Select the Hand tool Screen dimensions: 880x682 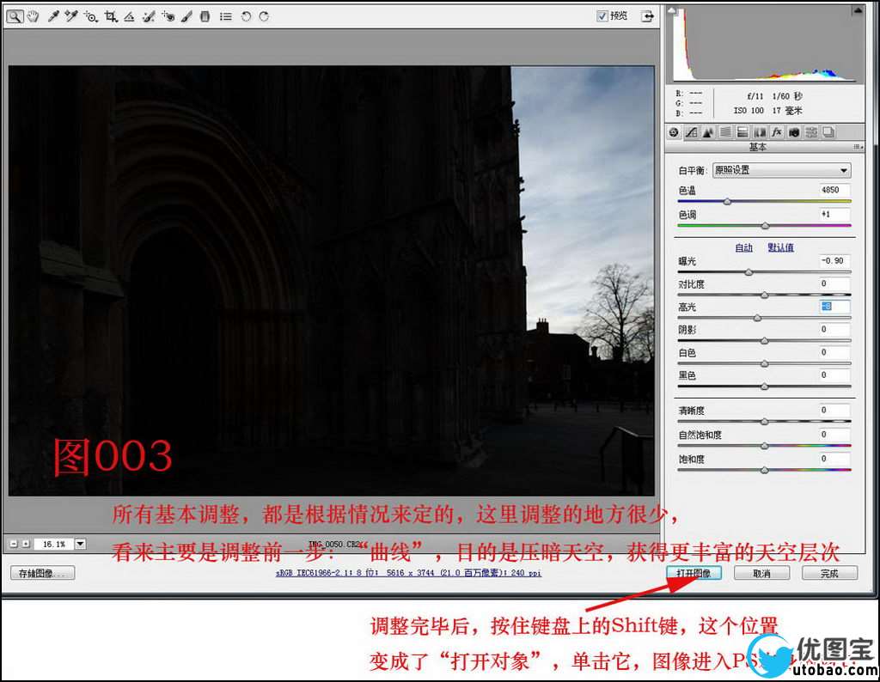point(34,16)
